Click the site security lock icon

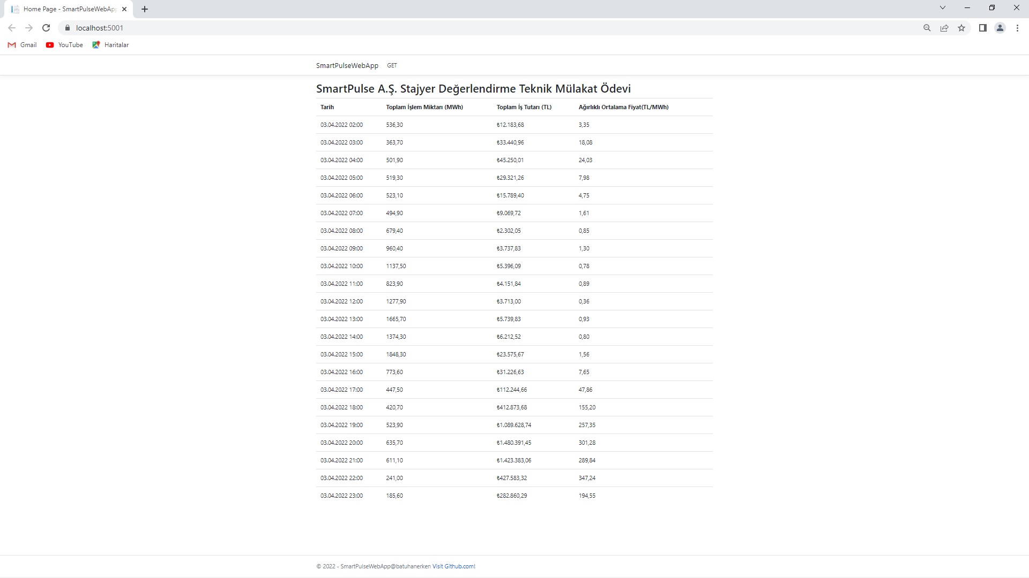point(68,28)
